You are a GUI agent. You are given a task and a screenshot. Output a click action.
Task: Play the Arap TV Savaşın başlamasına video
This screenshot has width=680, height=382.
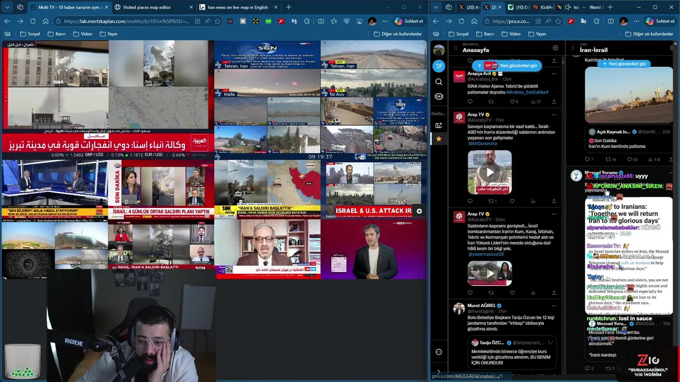[x=490, y=172]
